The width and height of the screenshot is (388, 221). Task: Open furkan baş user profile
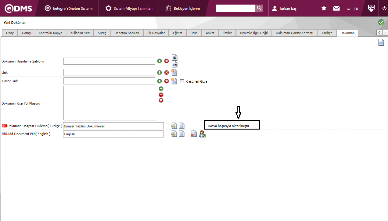(x=284, y=9)
